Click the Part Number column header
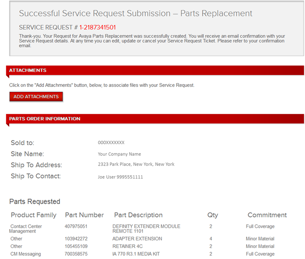The width and height of the screenshot is (305, 259). click(84, 215)
